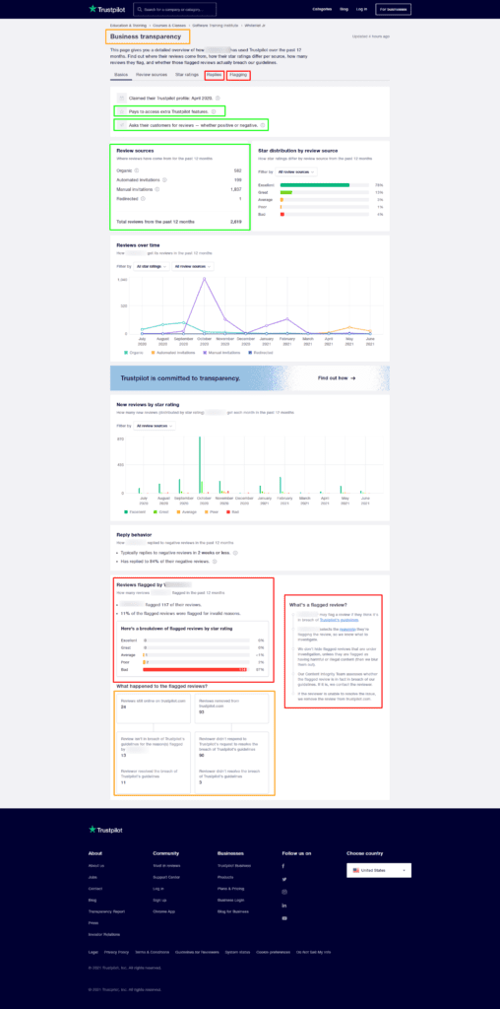Open the Facebook icon under Follow us on
This screenshot has height=1009, width=500.
pyautogui.click(x=283, y=866)
